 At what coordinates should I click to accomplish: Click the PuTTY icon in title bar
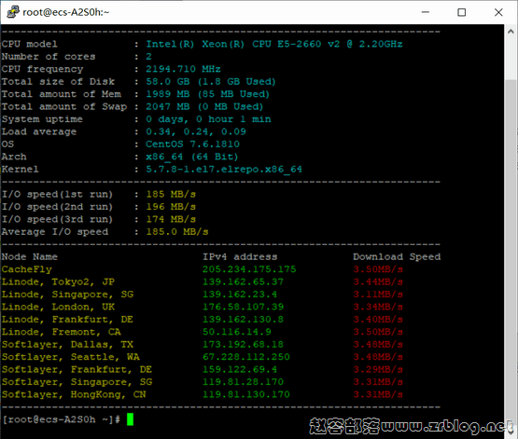pyautogui.click(x=13, y=12)
